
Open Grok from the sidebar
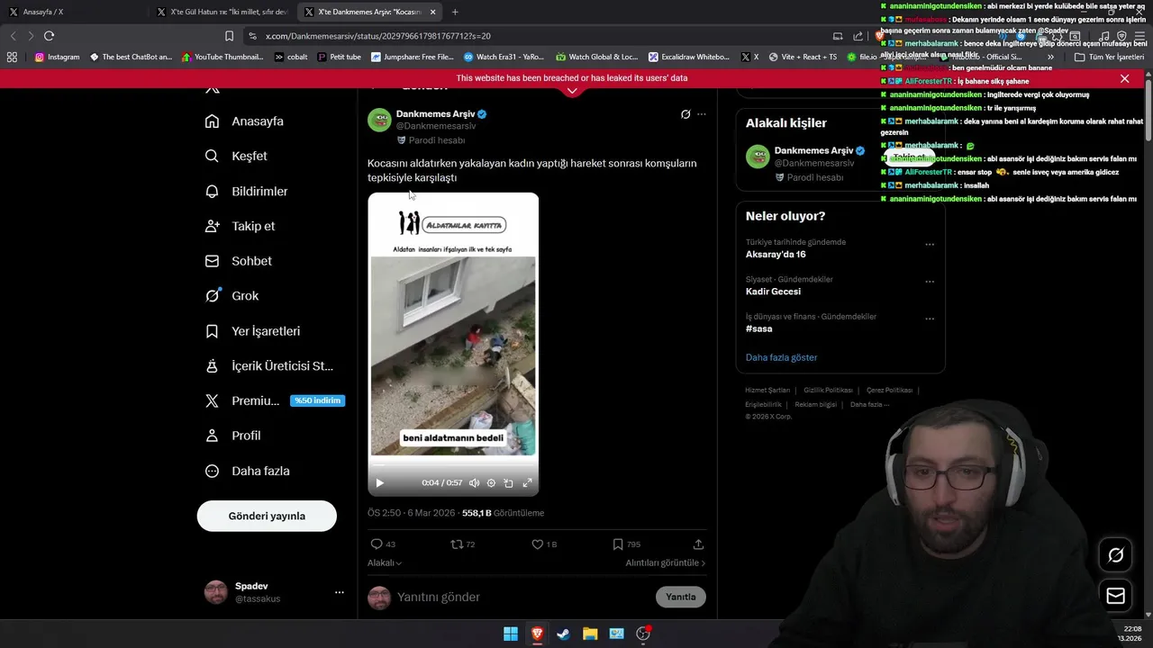(232, 295)
